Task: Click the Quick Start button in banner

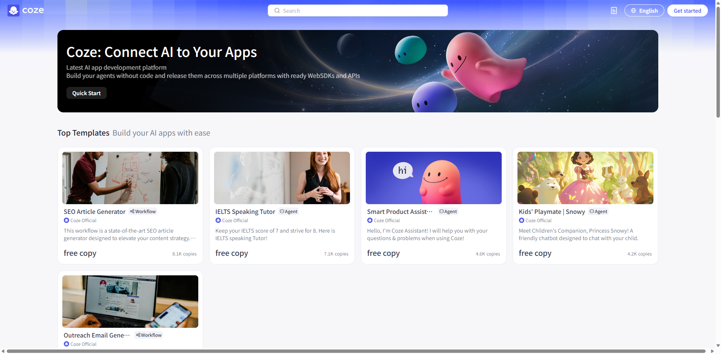Action: (x=86, y=93)
